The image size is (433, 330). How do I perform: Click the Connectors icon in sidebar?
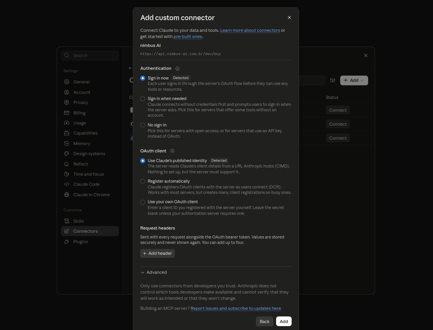(66, 231)
